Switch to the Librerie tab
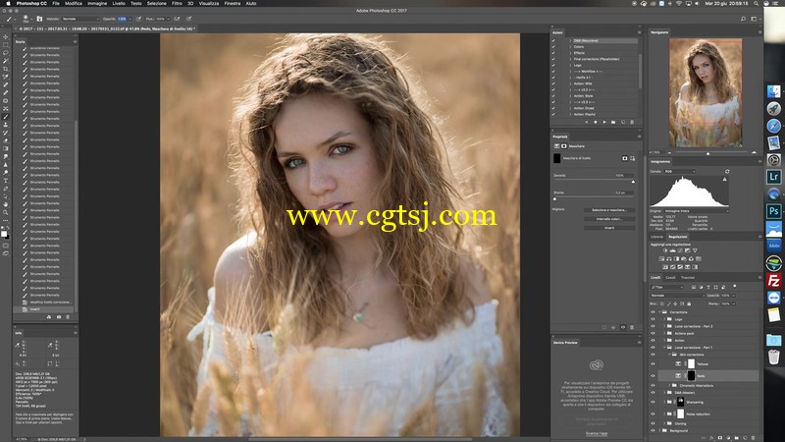This screenshot has width=785, height=442. pyautogui.click(x=656, y=237)
